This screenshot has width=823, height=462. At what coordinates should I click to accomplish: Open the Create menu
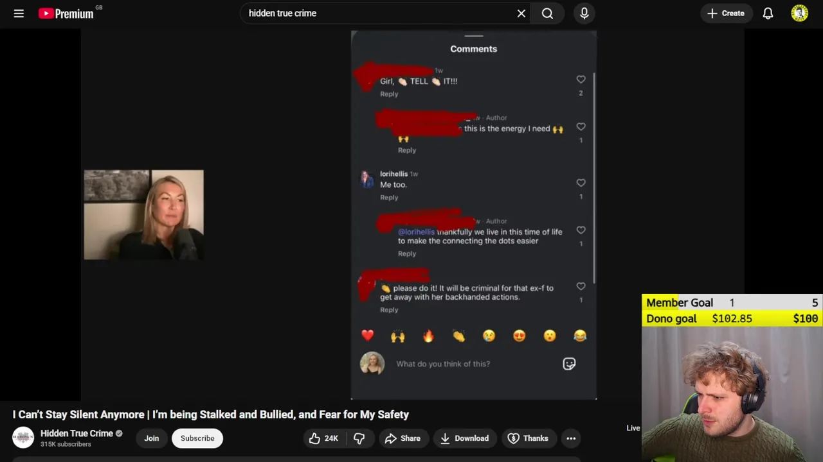coord(726,13)
